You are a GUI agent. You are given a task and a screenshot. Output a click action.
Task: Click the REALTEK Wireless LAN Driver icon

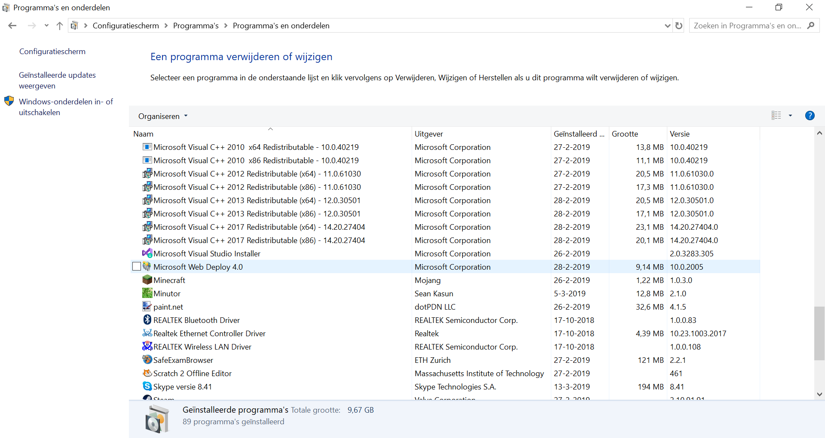(x=147, y=347)
